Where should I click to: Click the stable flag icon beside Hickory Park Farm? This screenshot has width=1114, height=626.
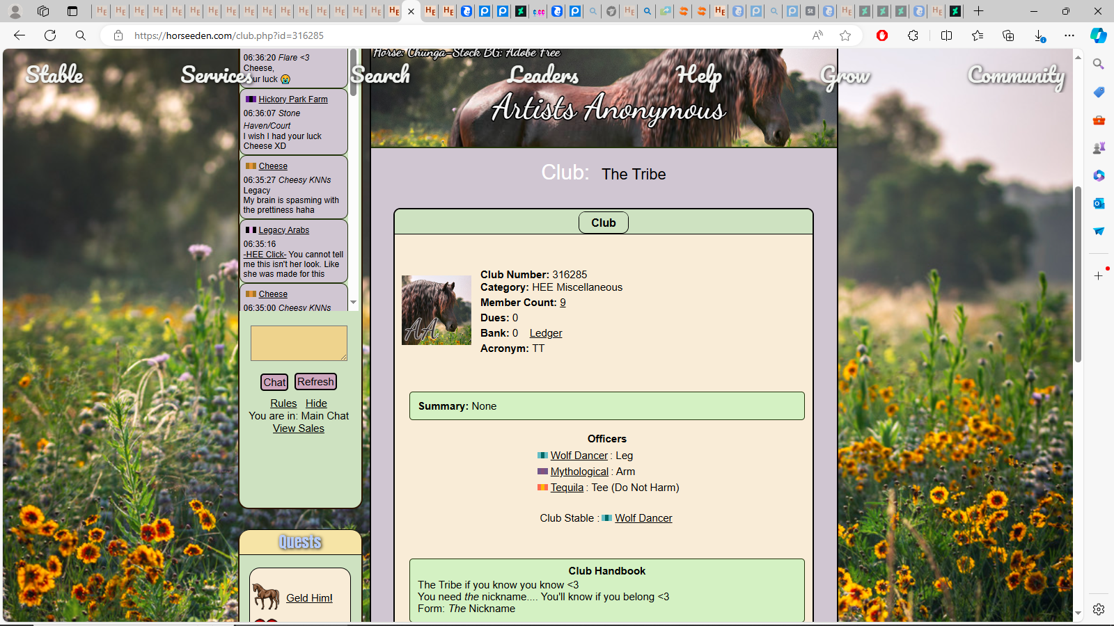251,99
